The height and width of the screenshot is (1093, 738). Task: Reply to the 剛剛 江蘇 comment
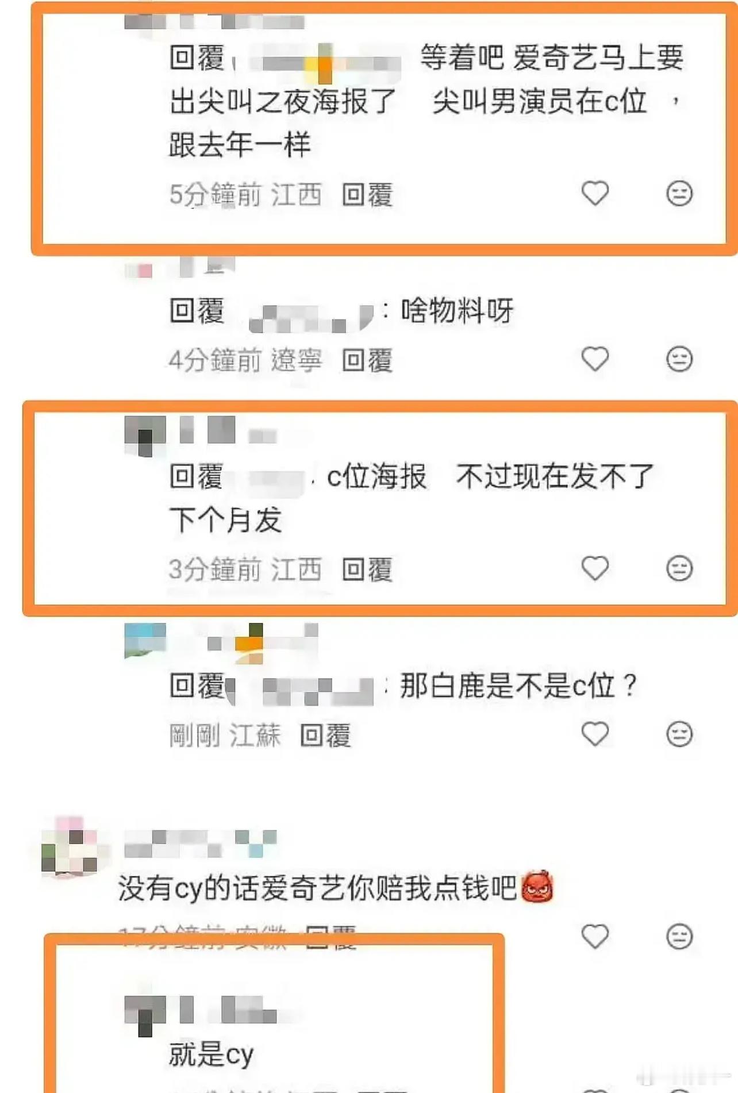(x=325, y=736)
